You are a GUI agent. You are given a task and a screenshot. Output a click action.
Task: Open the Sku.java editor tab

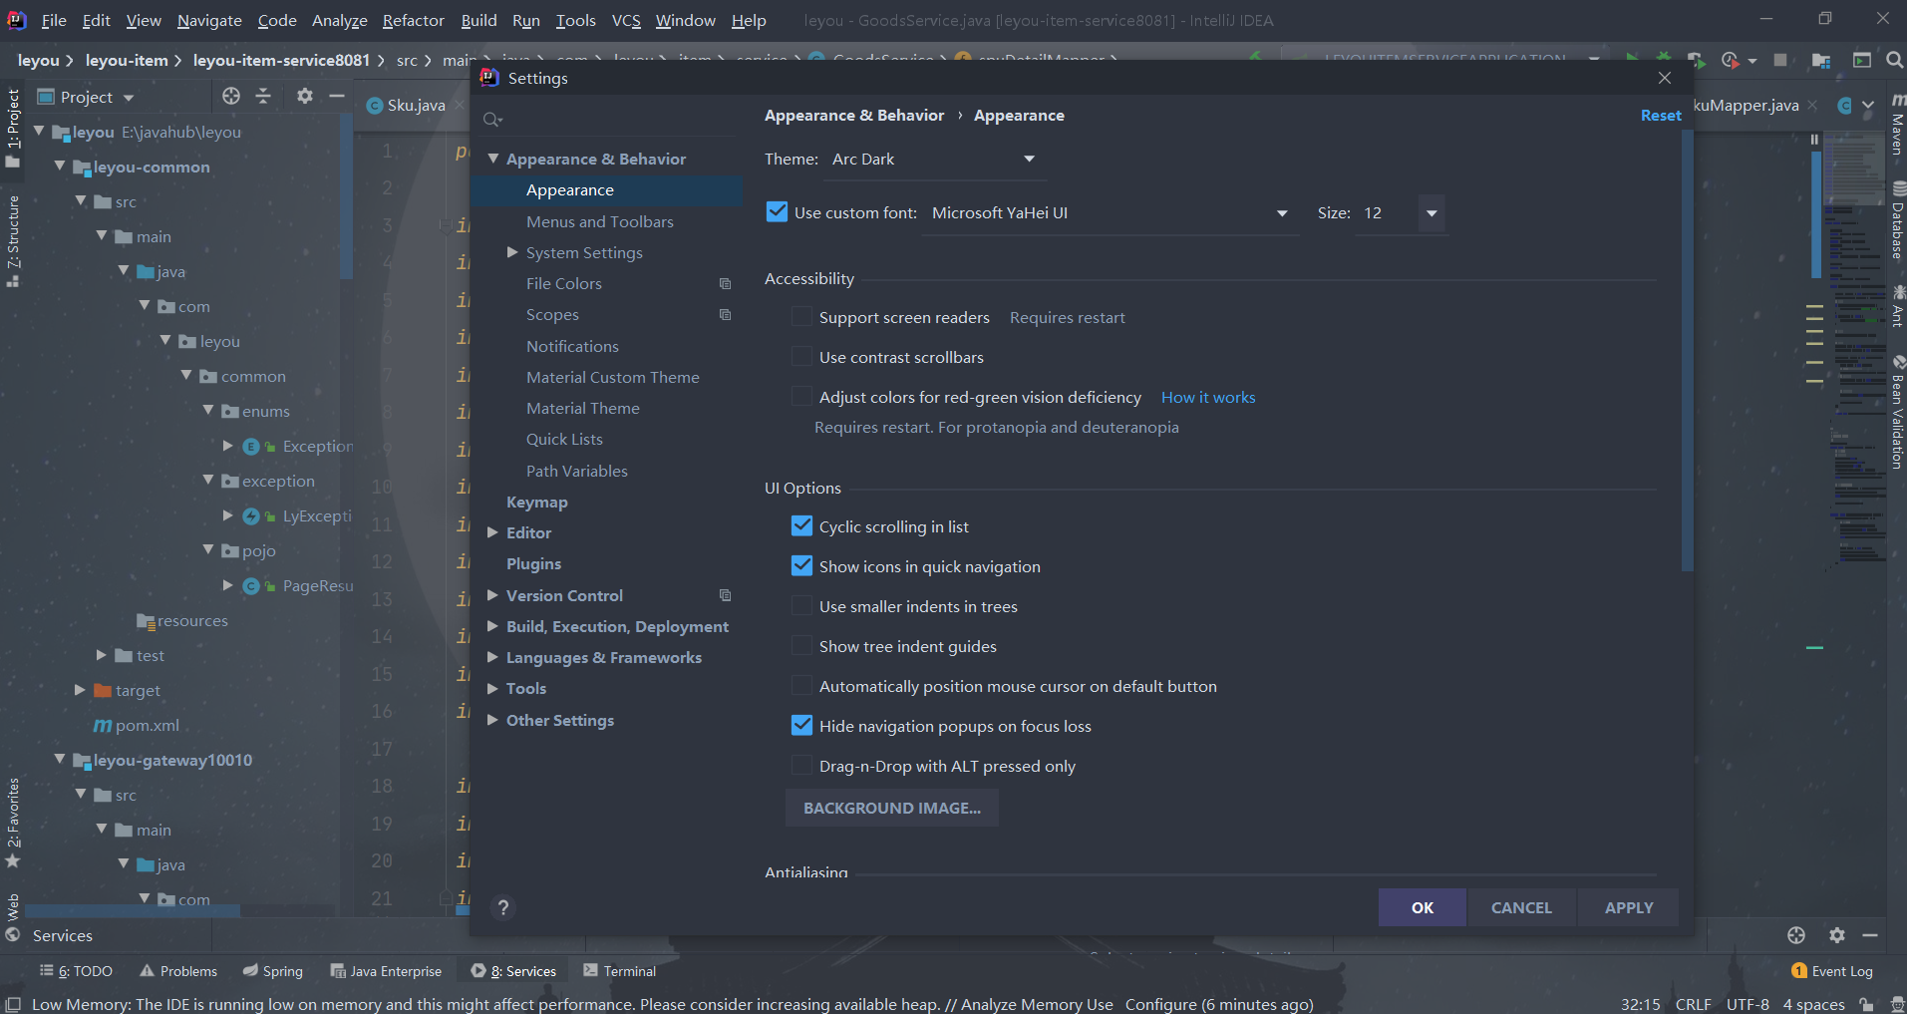coord(416,106)
